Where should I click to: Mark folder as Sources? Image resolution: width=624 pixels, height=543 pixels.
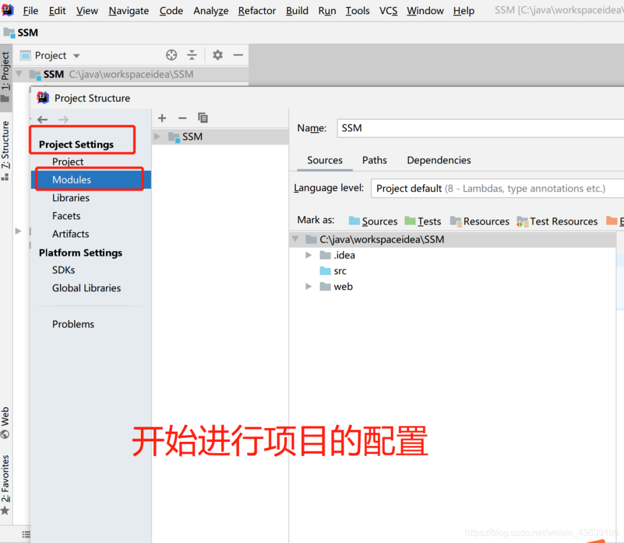[373, 221]
